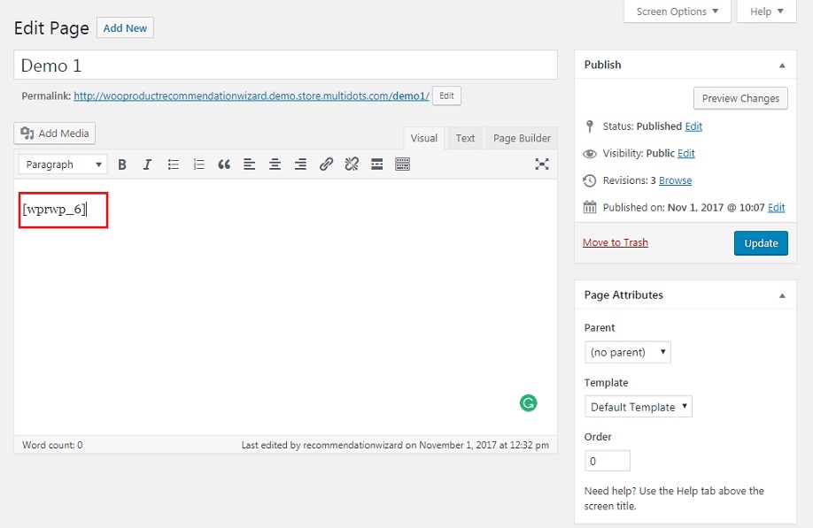Switch to the Page Builder tab

tap(522, 138)
